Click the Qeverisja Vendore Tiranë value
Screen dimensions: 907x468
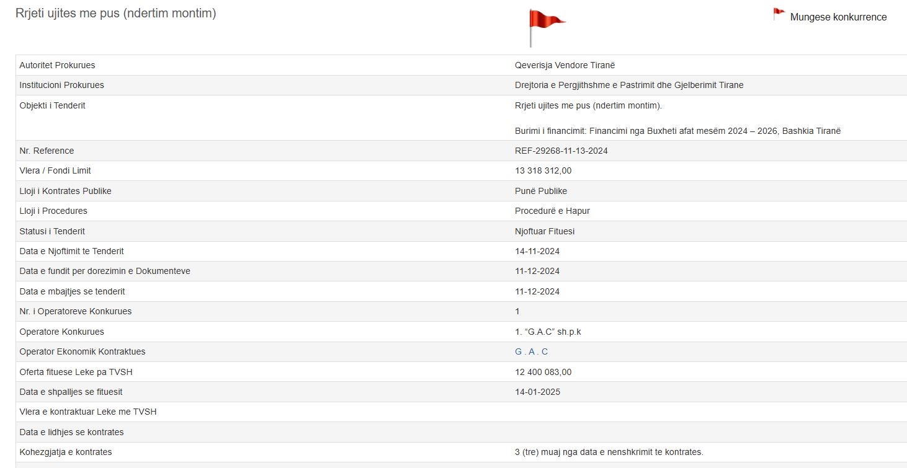click(565, 65)
